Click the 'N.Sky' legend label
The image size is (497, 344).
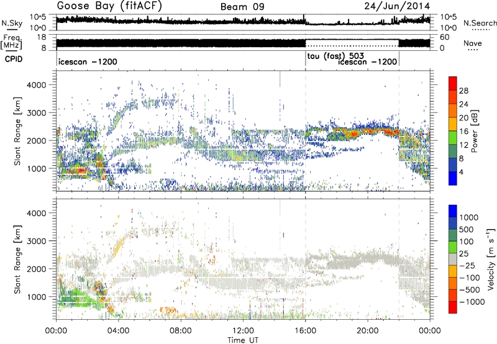tap(12, 23)
